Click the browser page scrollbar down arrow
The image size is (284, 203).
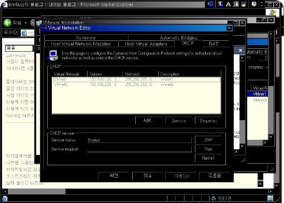277,186
